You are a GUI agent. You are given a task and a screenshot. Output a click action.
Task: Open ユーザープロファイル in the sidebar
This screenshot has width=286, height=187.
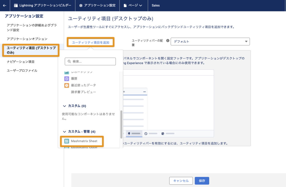coord(22,71)
